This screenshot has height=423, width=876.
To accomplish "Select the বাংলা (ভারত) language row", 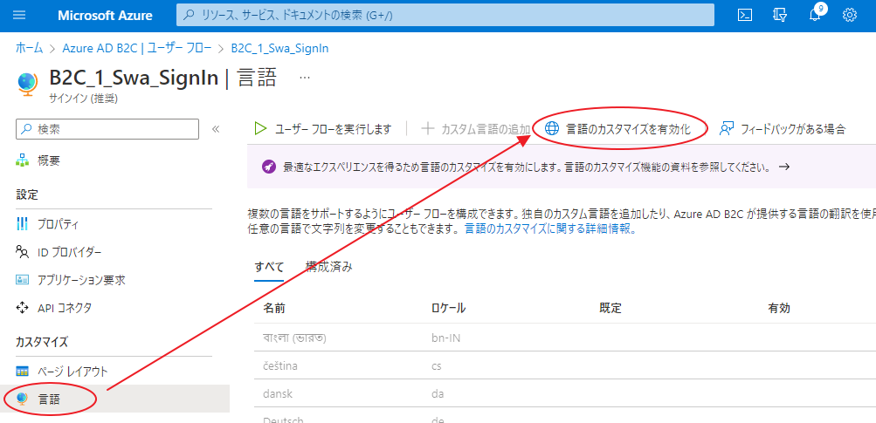I will 565,338.
